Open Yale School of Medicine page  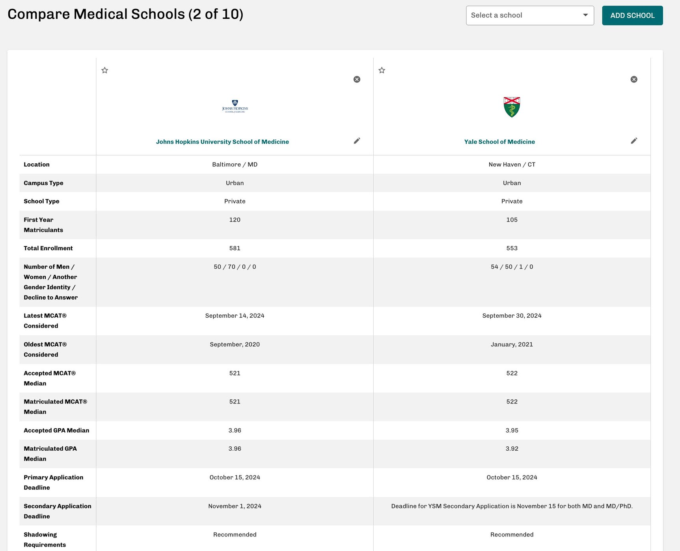[x=499, y=142]
